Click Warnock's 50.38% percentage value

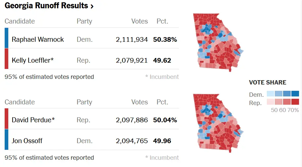tap(165, 39)
